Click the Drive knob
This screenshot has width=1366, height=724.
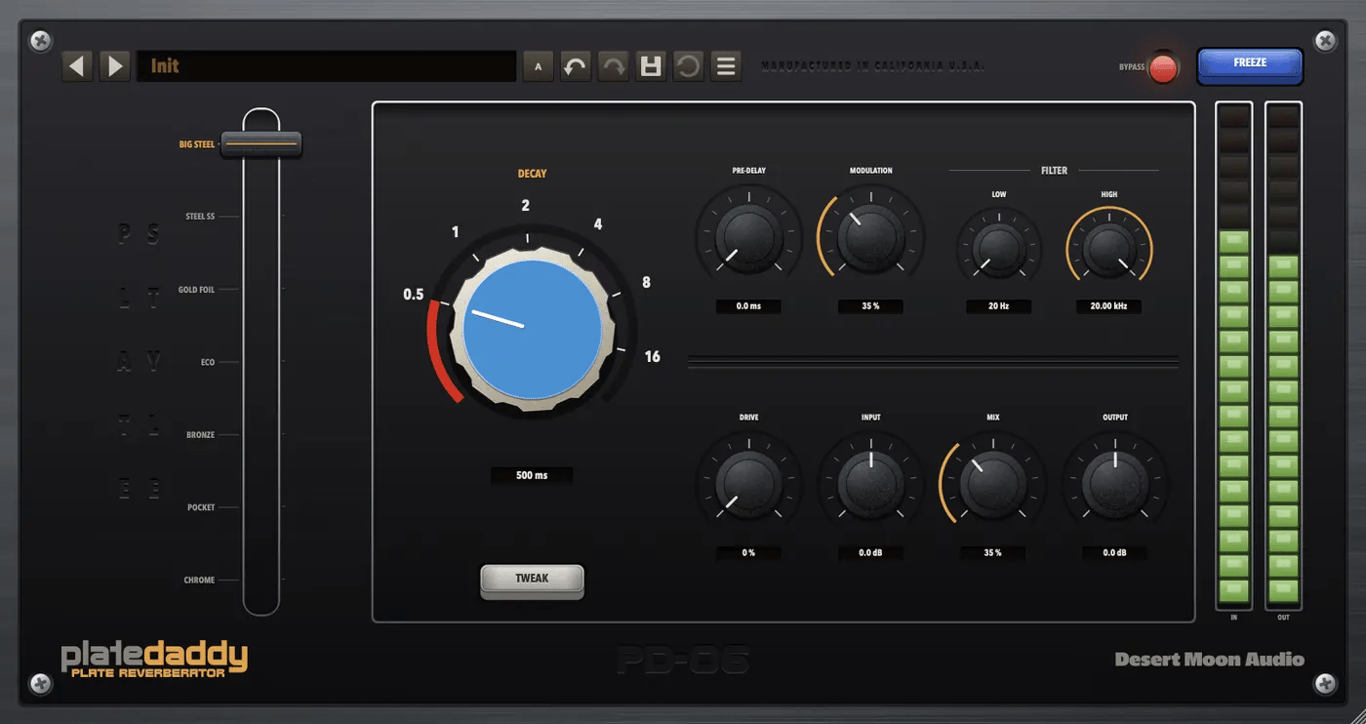pos(748,483)
